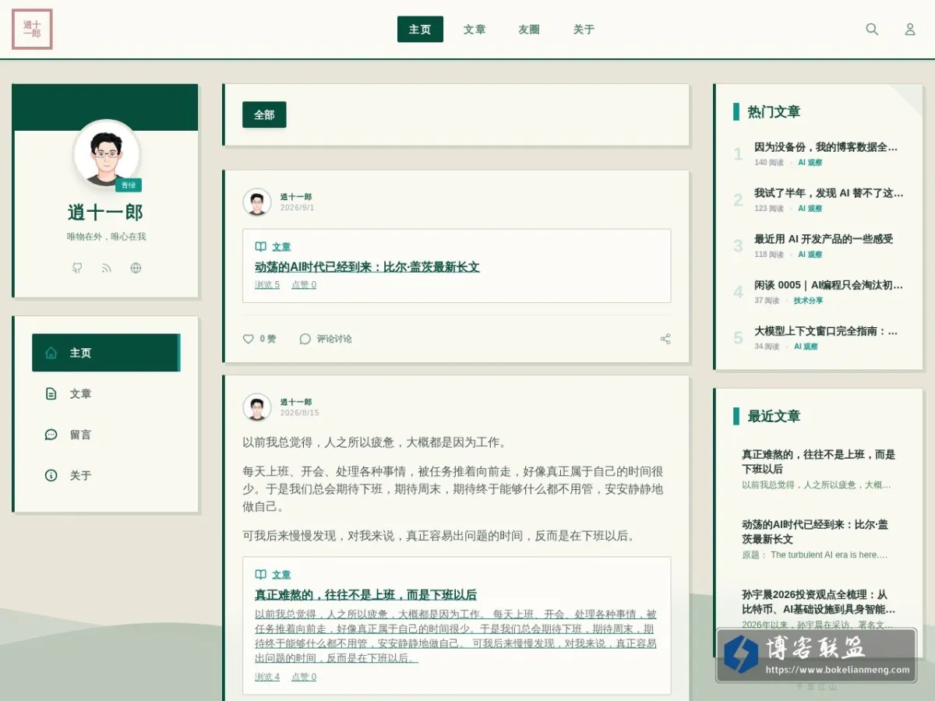This screenshot has width=935, height=701.
Task: Click AI 观察 tag under 123 阅读
Action: click(x=810, y=209)
